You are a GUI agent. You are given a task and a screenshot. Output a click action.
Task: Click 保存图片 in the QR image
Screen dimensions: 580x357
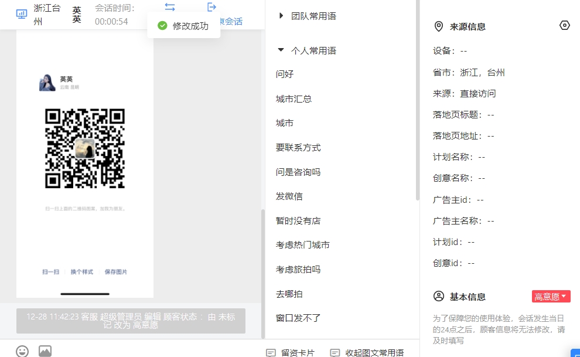[x=116, y=272]
